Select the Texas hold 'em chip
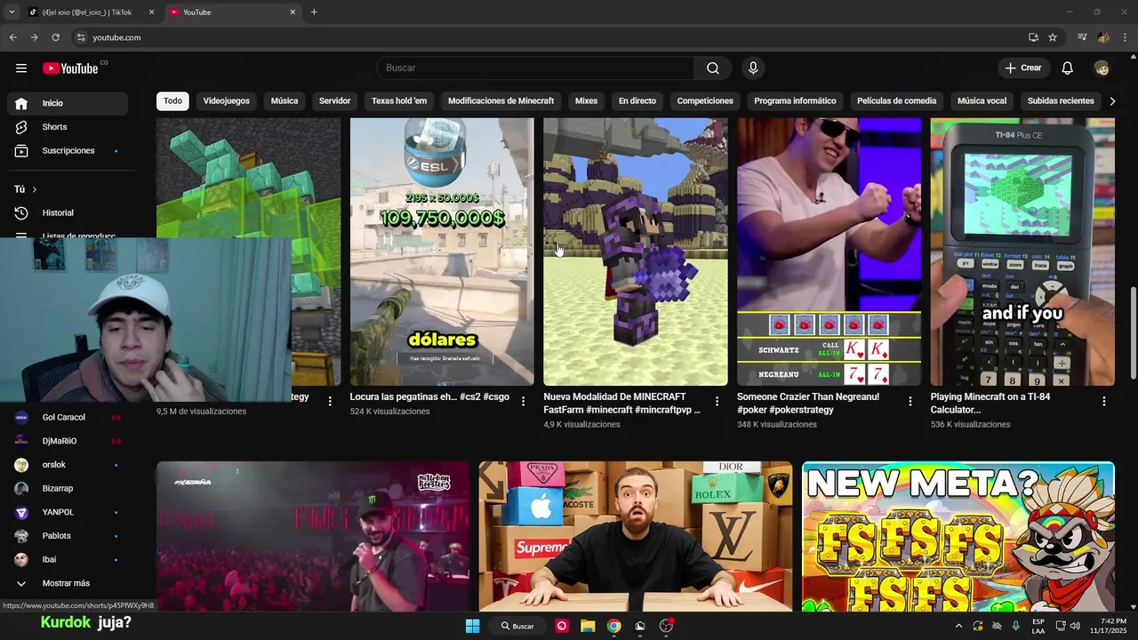 pos(399,101)
